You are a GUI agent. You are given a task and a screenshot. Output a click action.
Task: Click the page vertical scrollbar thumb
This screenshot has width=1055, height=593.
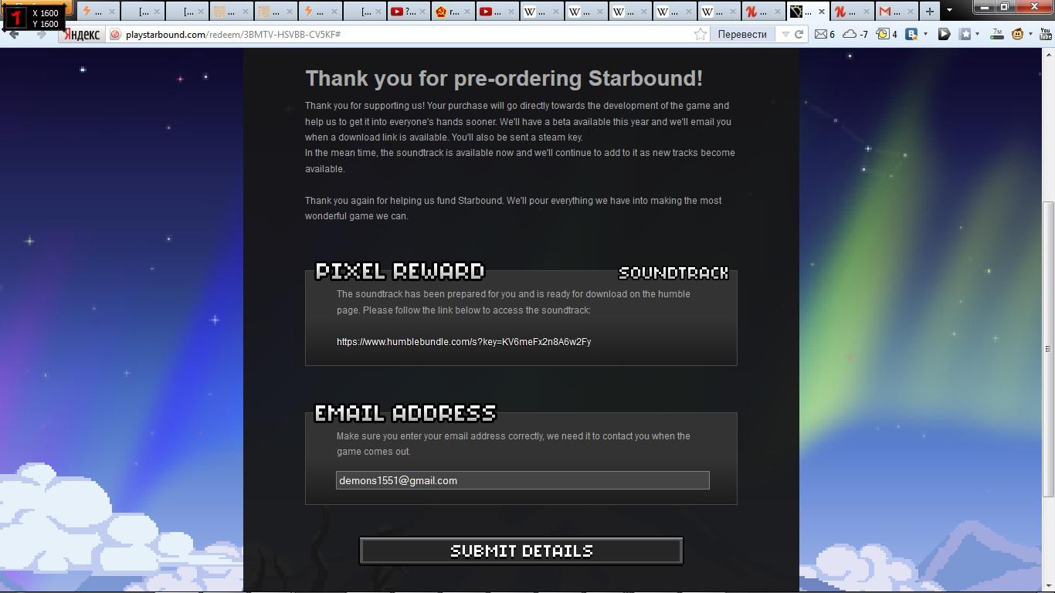[1048, 349]
